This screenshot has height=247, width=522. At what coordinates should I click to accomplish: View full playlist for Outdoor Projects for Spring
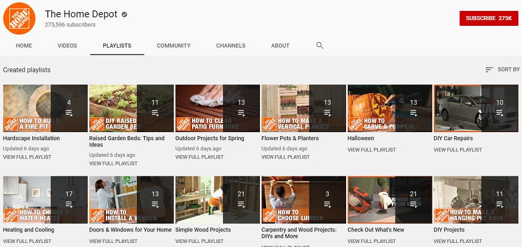coord(199,157)
